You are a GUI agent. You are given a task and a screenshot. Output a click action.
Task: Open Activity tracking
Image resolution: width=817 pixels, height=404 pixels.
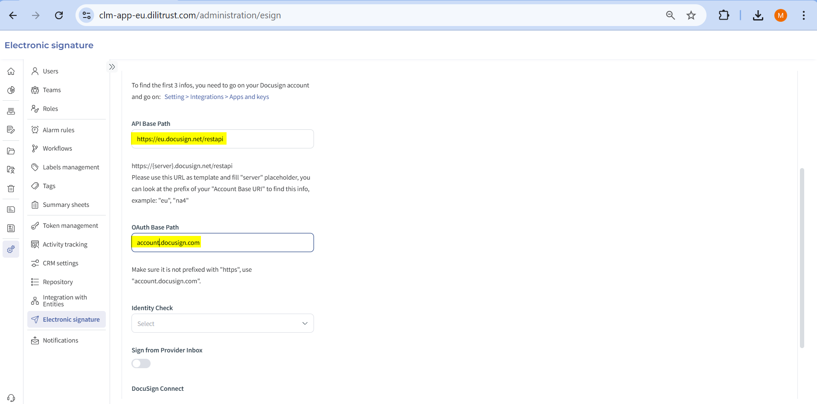[67, 244]
